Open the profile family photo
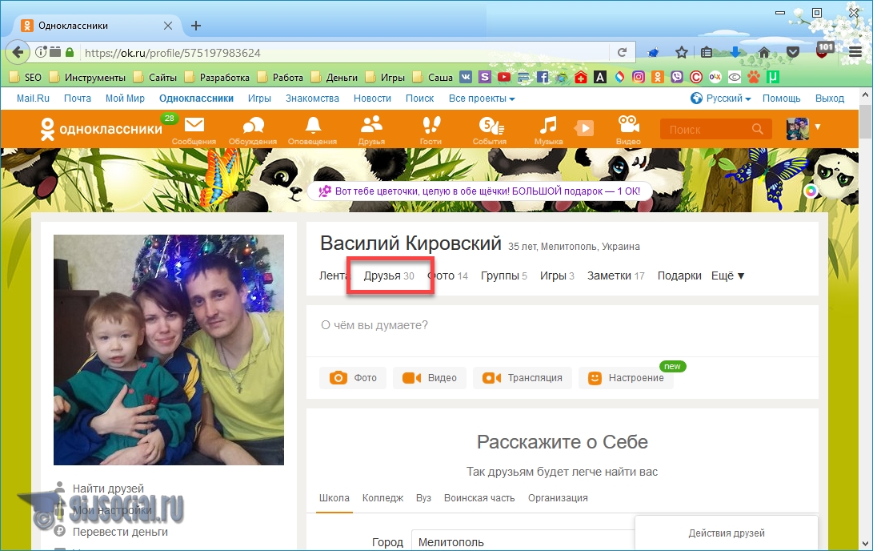Screen dimensions: 873x551 [x=168, y=350]
